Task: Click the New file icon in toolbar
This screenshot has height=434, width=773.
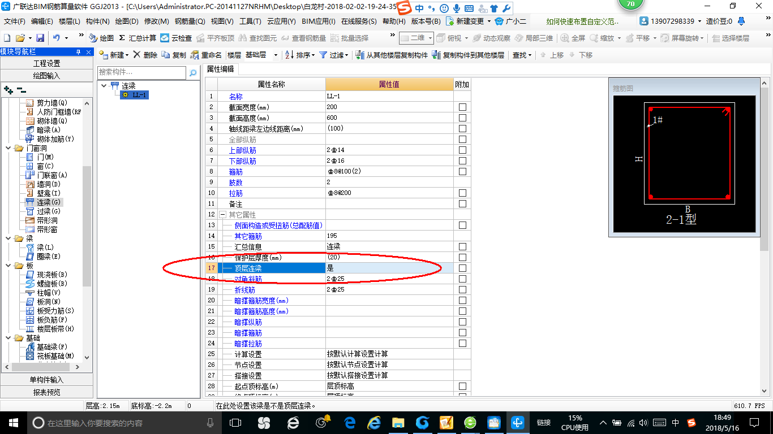Action: (7, 38)
